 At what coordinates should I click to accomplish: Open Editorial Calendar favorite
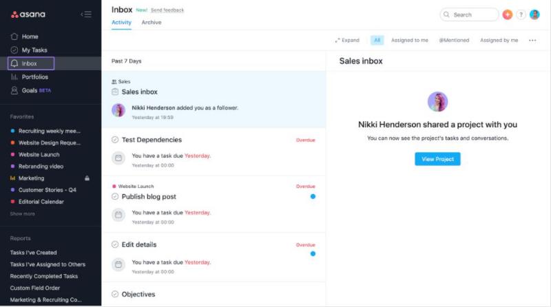click(x=41, y=202)
